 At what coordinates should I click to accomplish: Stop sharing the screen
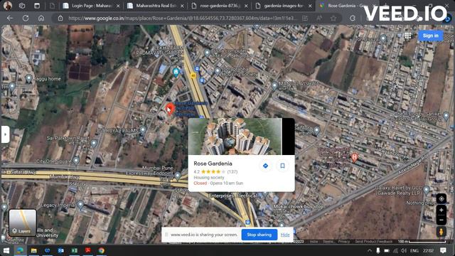[259, 235]
